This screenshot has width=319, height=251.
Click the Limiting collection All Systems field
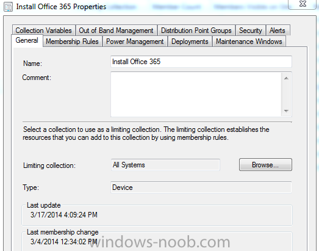(x=165, y=165)
